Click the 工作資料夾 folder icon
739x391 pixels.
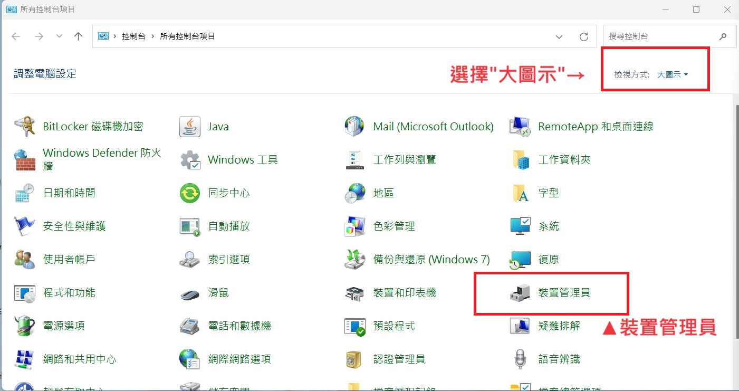click(520, 159)
